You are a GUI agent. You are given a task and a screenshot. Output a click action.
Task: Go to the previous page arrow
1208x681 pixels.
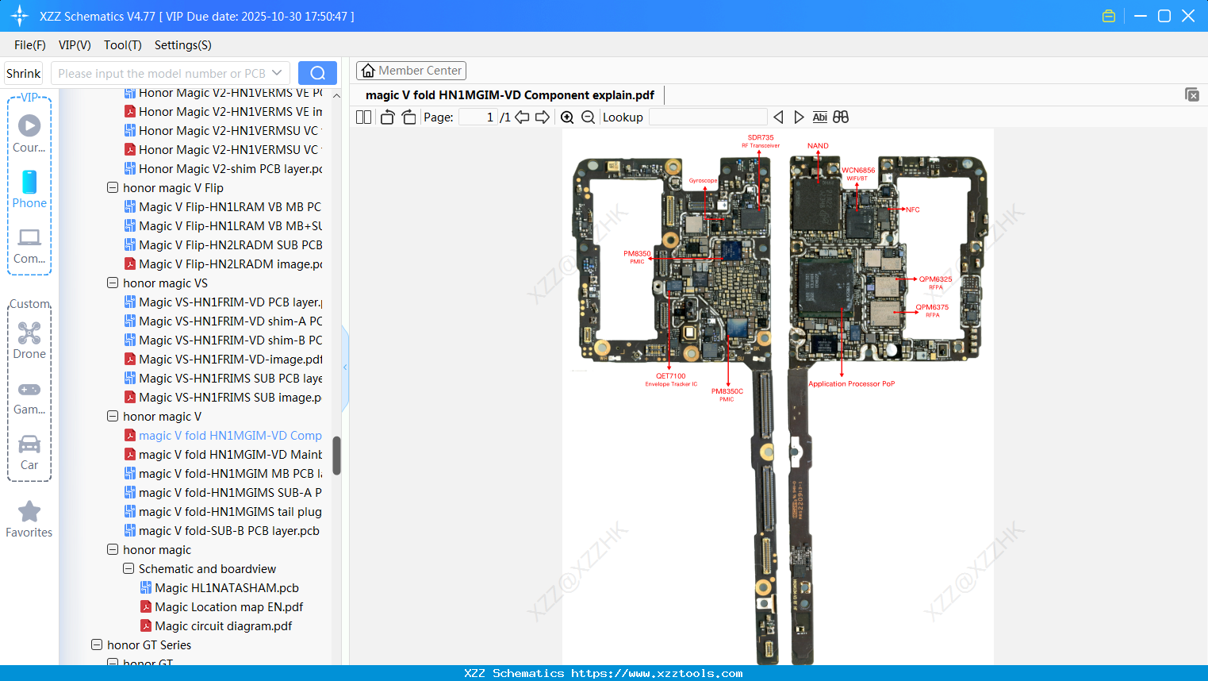[522, 117]
